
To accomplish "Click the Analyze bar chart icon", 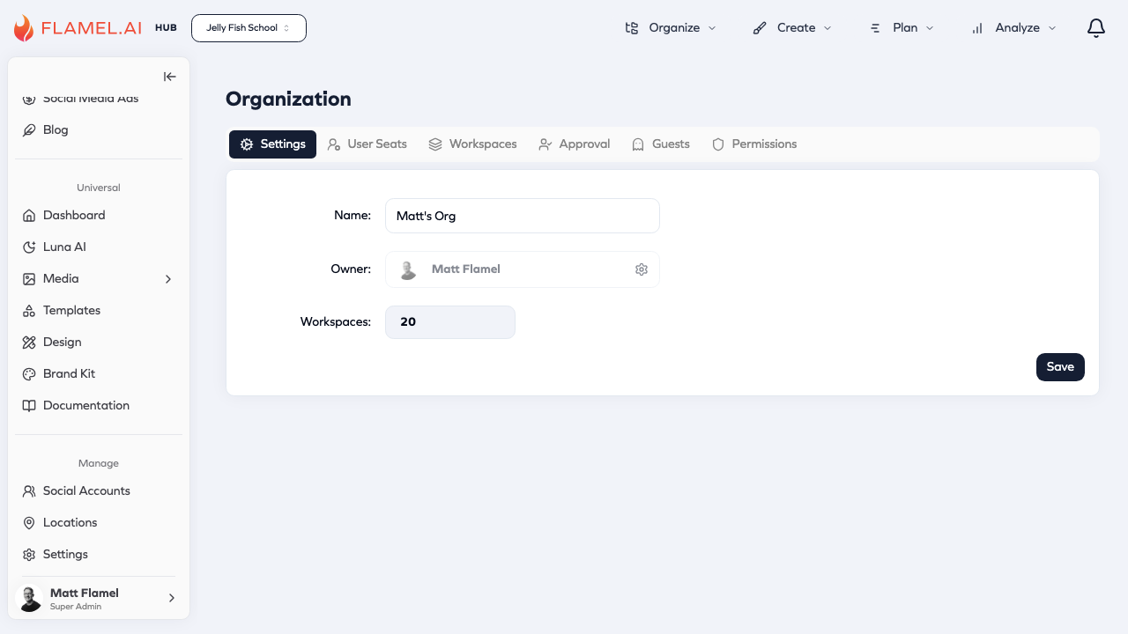I will point(977,28).
